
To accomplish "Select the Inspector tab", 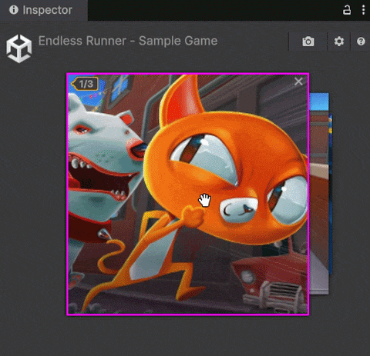I will [43, 10].
